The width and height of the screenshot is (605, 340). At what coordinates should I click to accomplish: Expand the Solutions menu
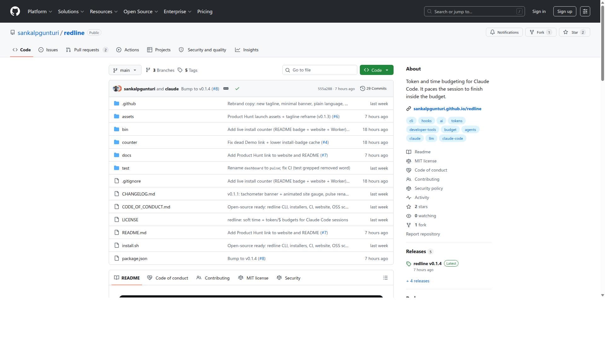71,11
